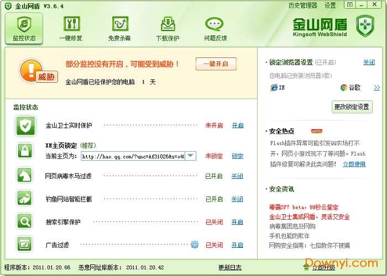Click 已关闭 status for 搜索引擎保护

coord(214,222)
